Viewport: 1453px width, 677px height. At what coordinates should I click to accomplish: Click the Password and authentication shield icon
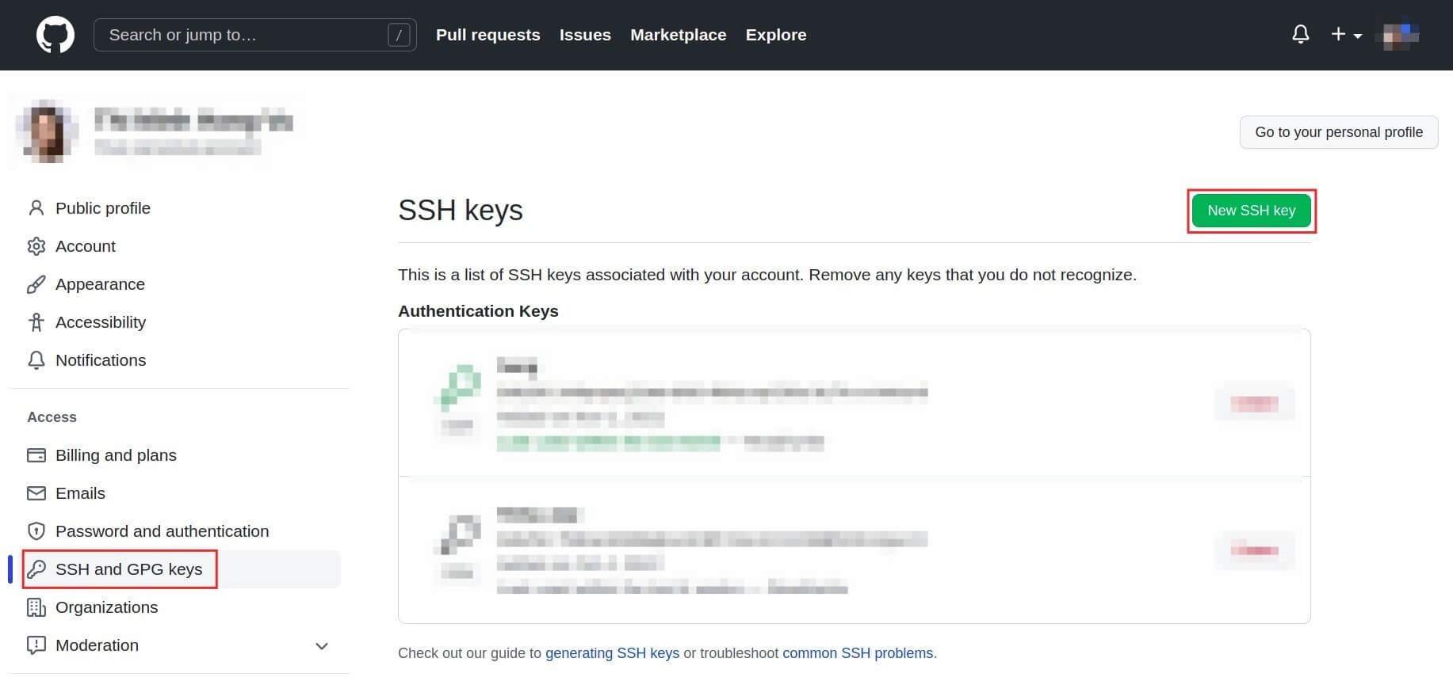click(36, 531)
